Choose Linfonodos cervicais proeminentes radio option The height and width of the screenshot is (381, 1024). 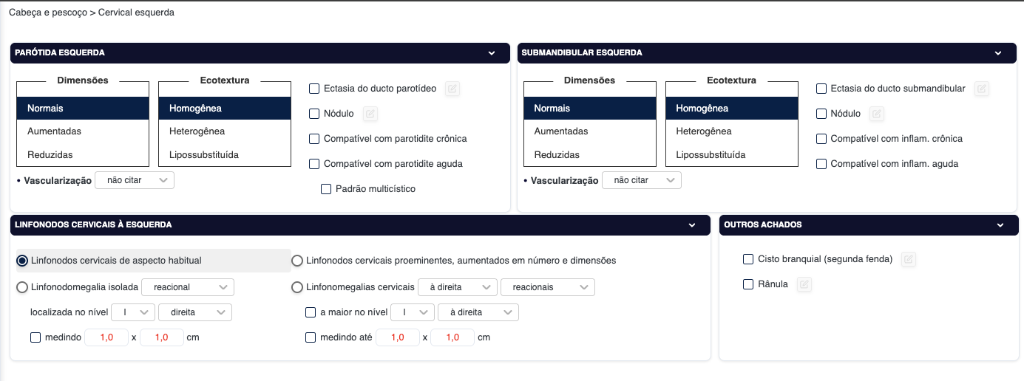pos(297,261)
